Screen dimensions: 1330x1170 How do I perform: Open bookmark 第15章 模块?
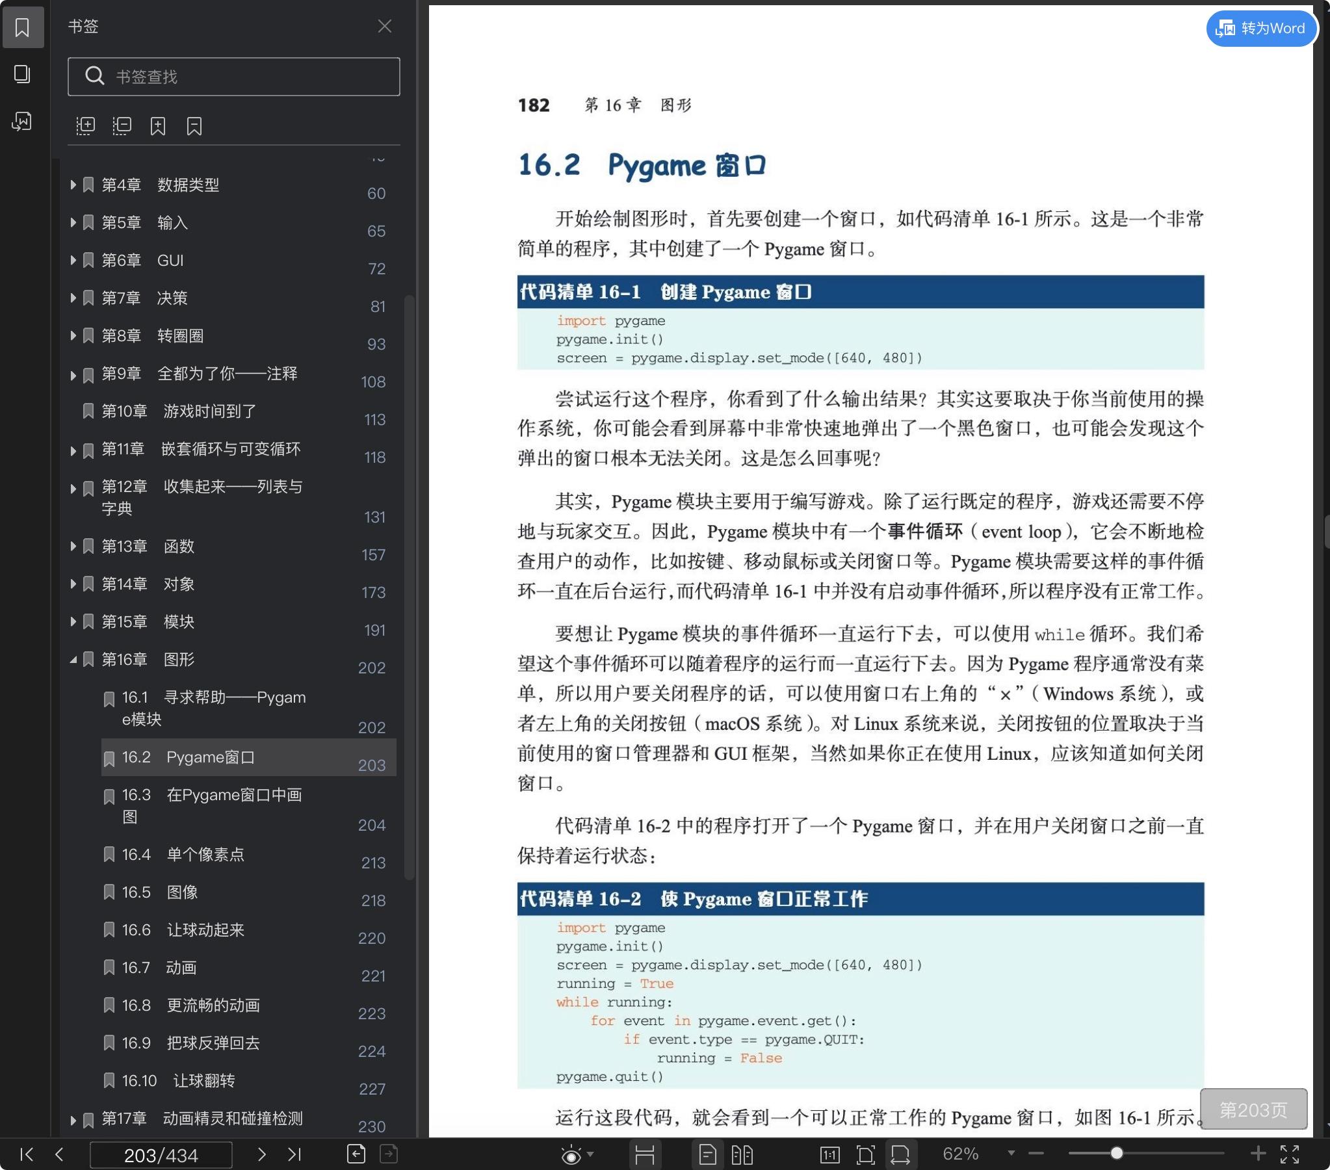coord(148,622)
